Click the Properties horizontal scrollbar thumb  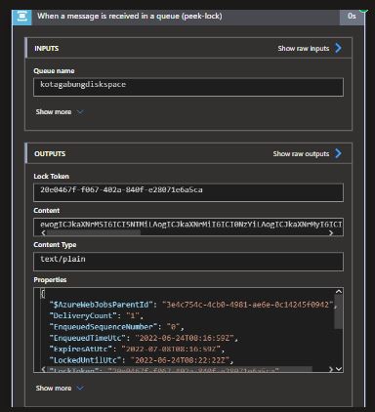tap(180, 370)
